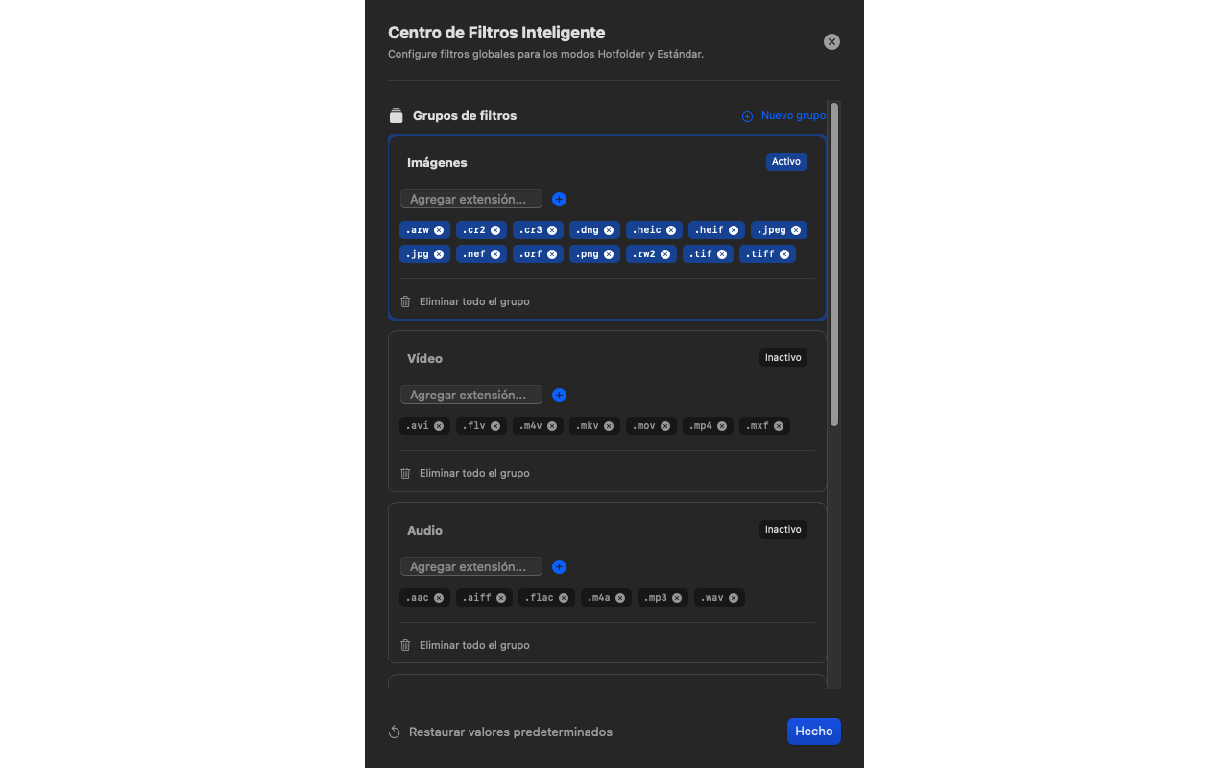The height and width of the screenshot is (768, 1229).
Task: Toggle the Activo badge for Imágenes
Action: [786, 162]
